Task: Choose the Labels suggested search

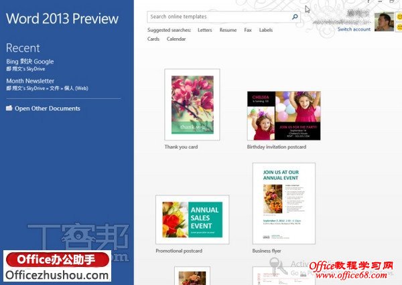Action: tap(265, 30)
